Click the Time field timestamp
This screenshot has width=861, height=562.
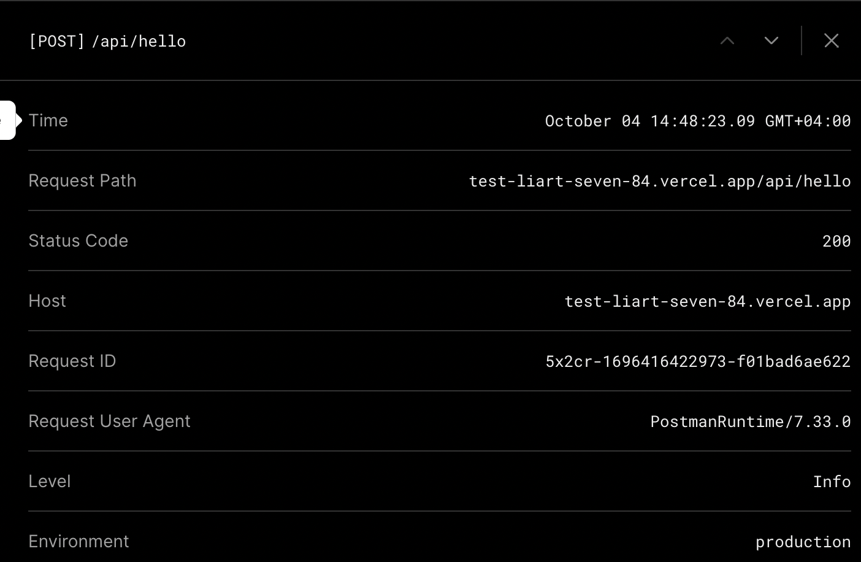[x=697, y=121]
